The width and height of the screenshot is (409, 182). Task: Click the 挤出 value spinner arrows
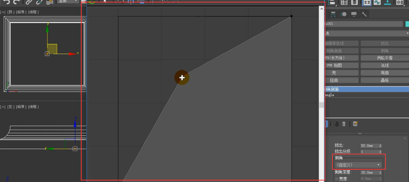point(380,146)
